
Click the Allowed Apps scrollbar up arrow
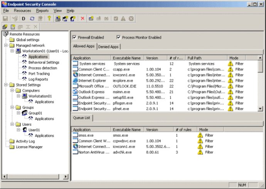click(260, 58)
